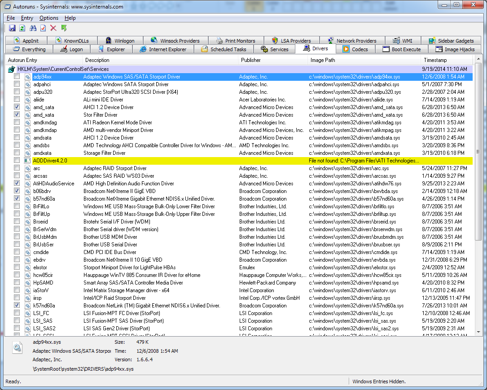The width and height of the screenshot is (487, 390).
Task: Sort by the Image Path column header
Action: point(364,60)
